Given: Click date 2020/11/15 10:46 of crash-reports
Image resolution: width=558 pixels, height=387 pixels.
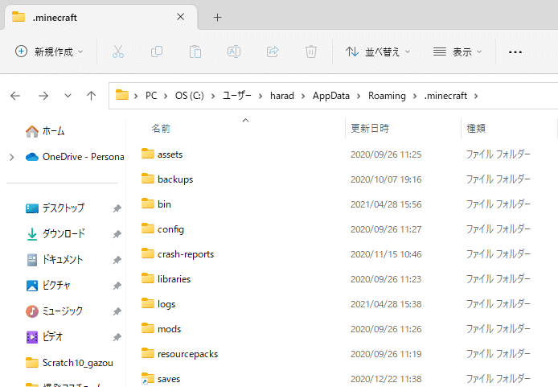Looking at the screenshot, I should click(386, 254).
